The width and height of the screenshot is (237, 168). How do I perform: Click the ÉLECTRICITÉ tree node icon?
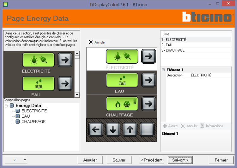tap(18, 111)
